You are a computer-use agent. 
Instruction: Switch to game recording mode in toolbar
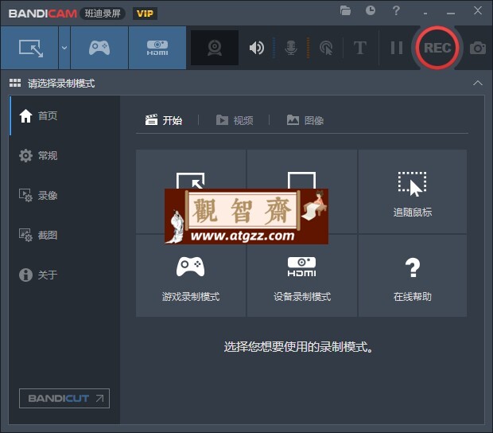point(99,48)
